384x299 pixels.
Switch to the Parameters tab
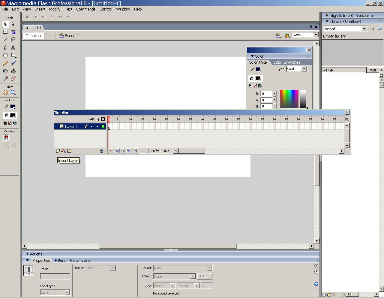coord(80,261)
